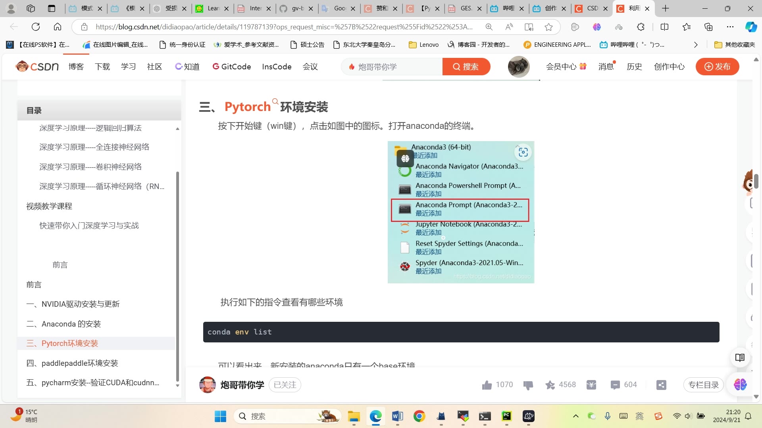Click the star favorite icon
Image resolution: width=762 pixels, height=428 pixels.
550,385
